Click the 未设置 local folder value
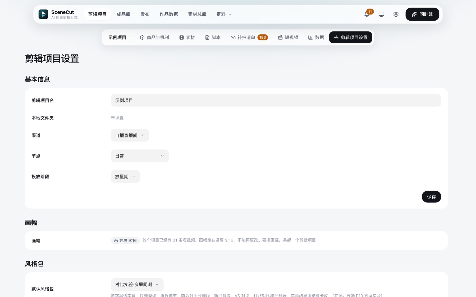This screenshot has width=476, height=297. pyautogui.click(x=117, y=118)
